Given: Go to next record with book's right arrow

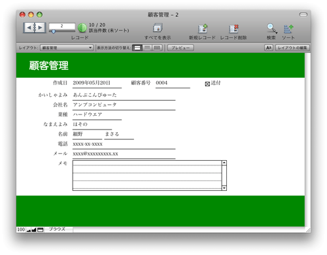Looking at the screenshot, I should click(x=40, y=27).
